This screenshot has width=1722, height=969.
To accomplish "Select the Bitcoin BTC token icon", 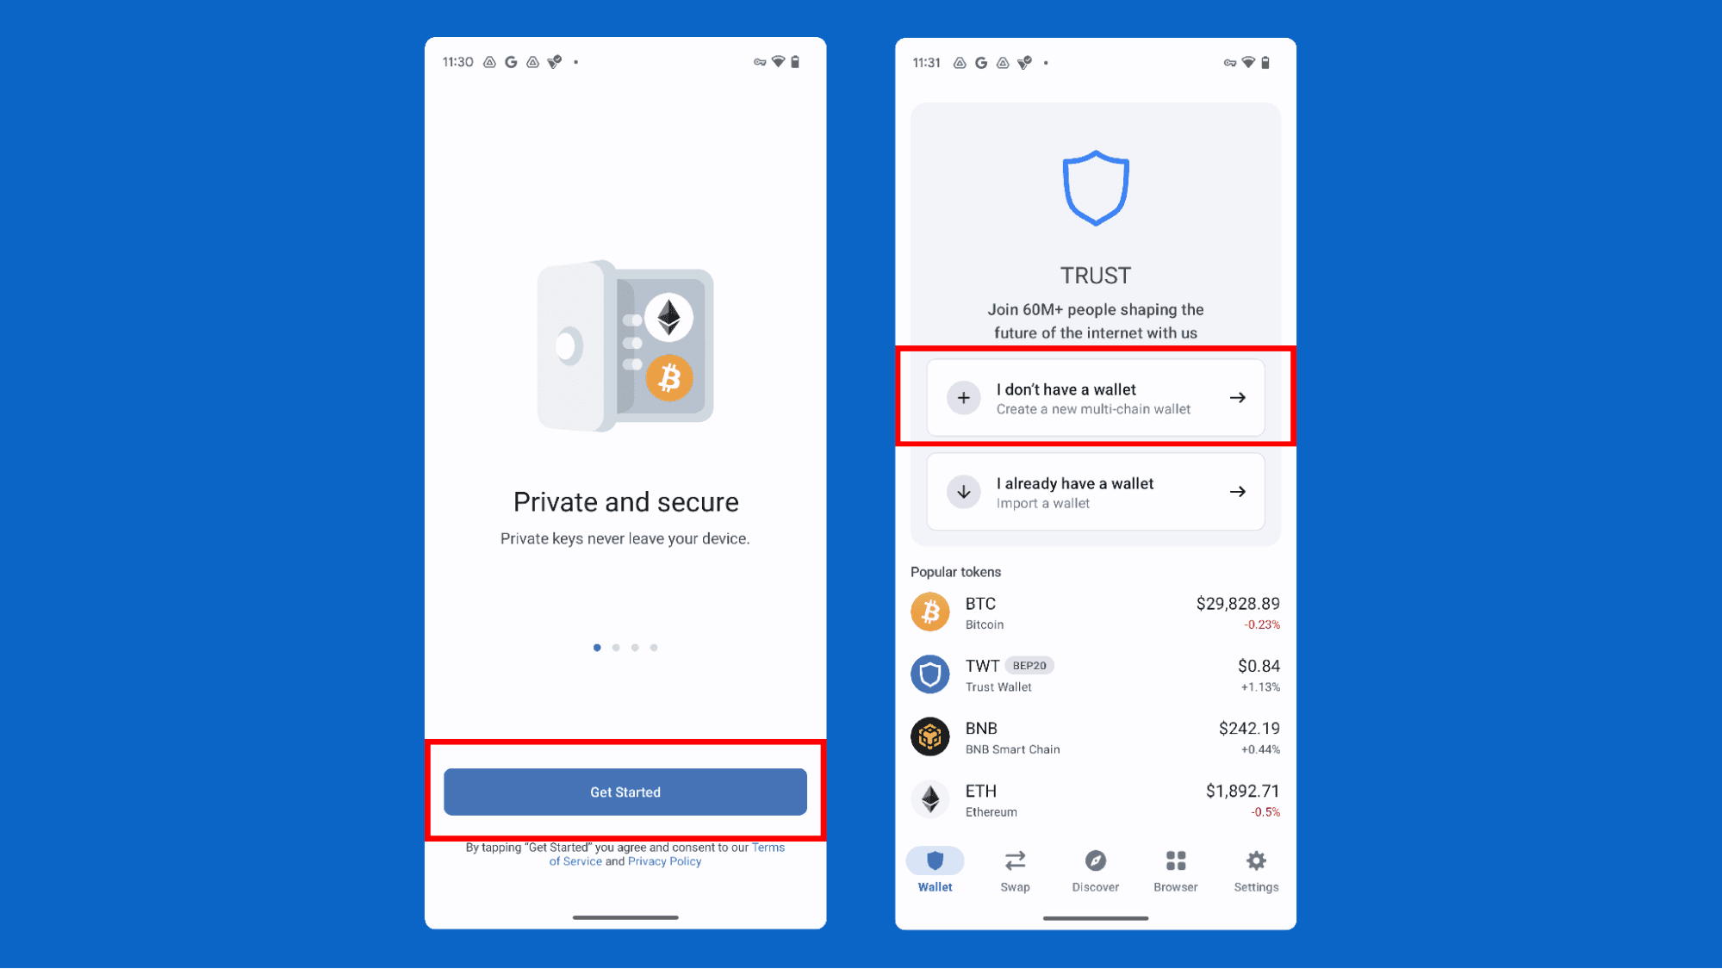I will [x=929, y=611].
